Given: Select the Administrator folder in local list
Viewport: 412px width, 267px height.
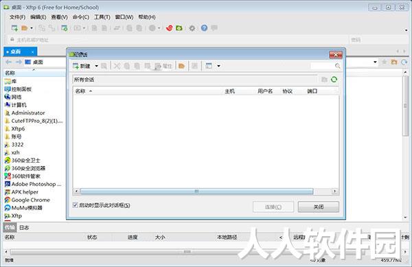Looking at the screenshot, I should (25, 113).
